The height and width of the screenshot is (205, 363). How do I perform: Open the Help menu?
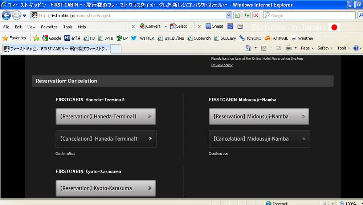(82, 27)
